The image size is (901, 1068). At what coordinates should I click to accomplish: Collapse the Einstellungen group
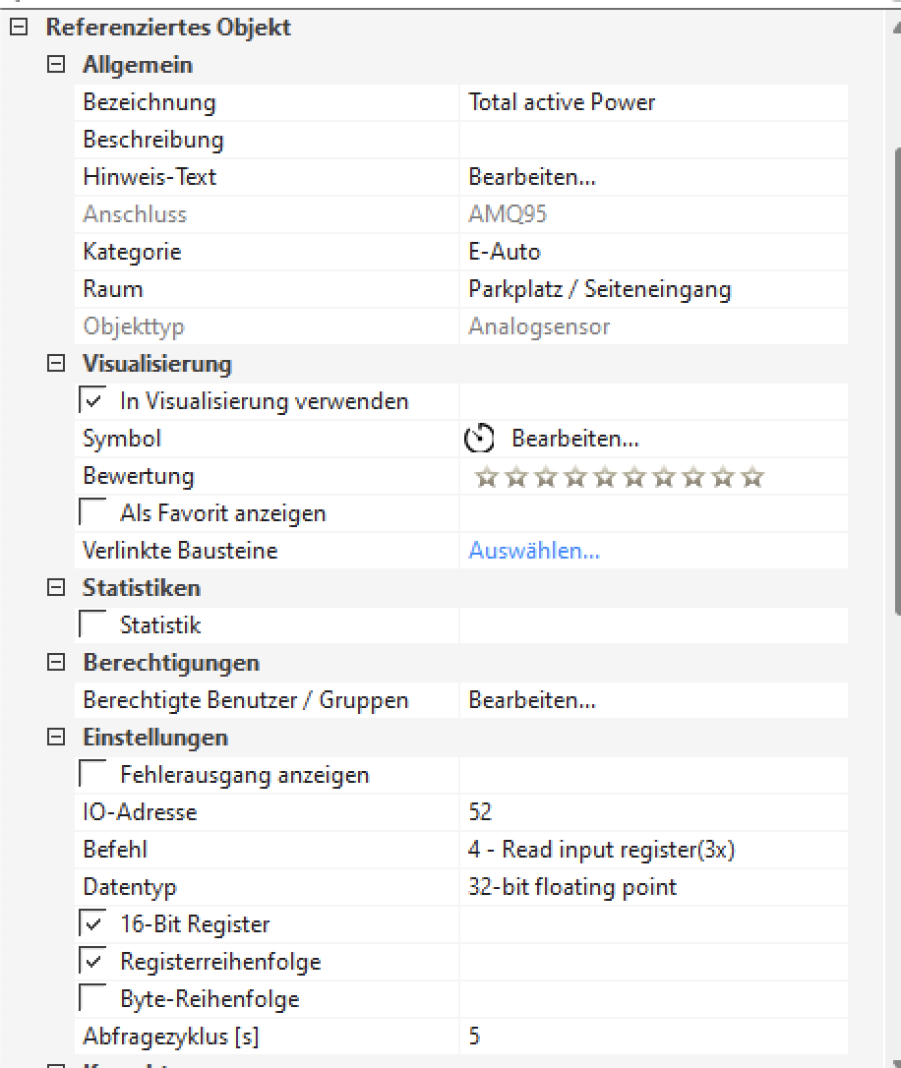(x=56, y=738)
